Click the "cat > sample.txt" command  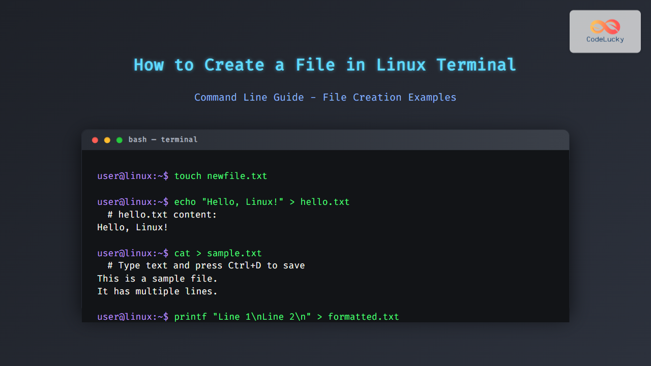[218, 253]
